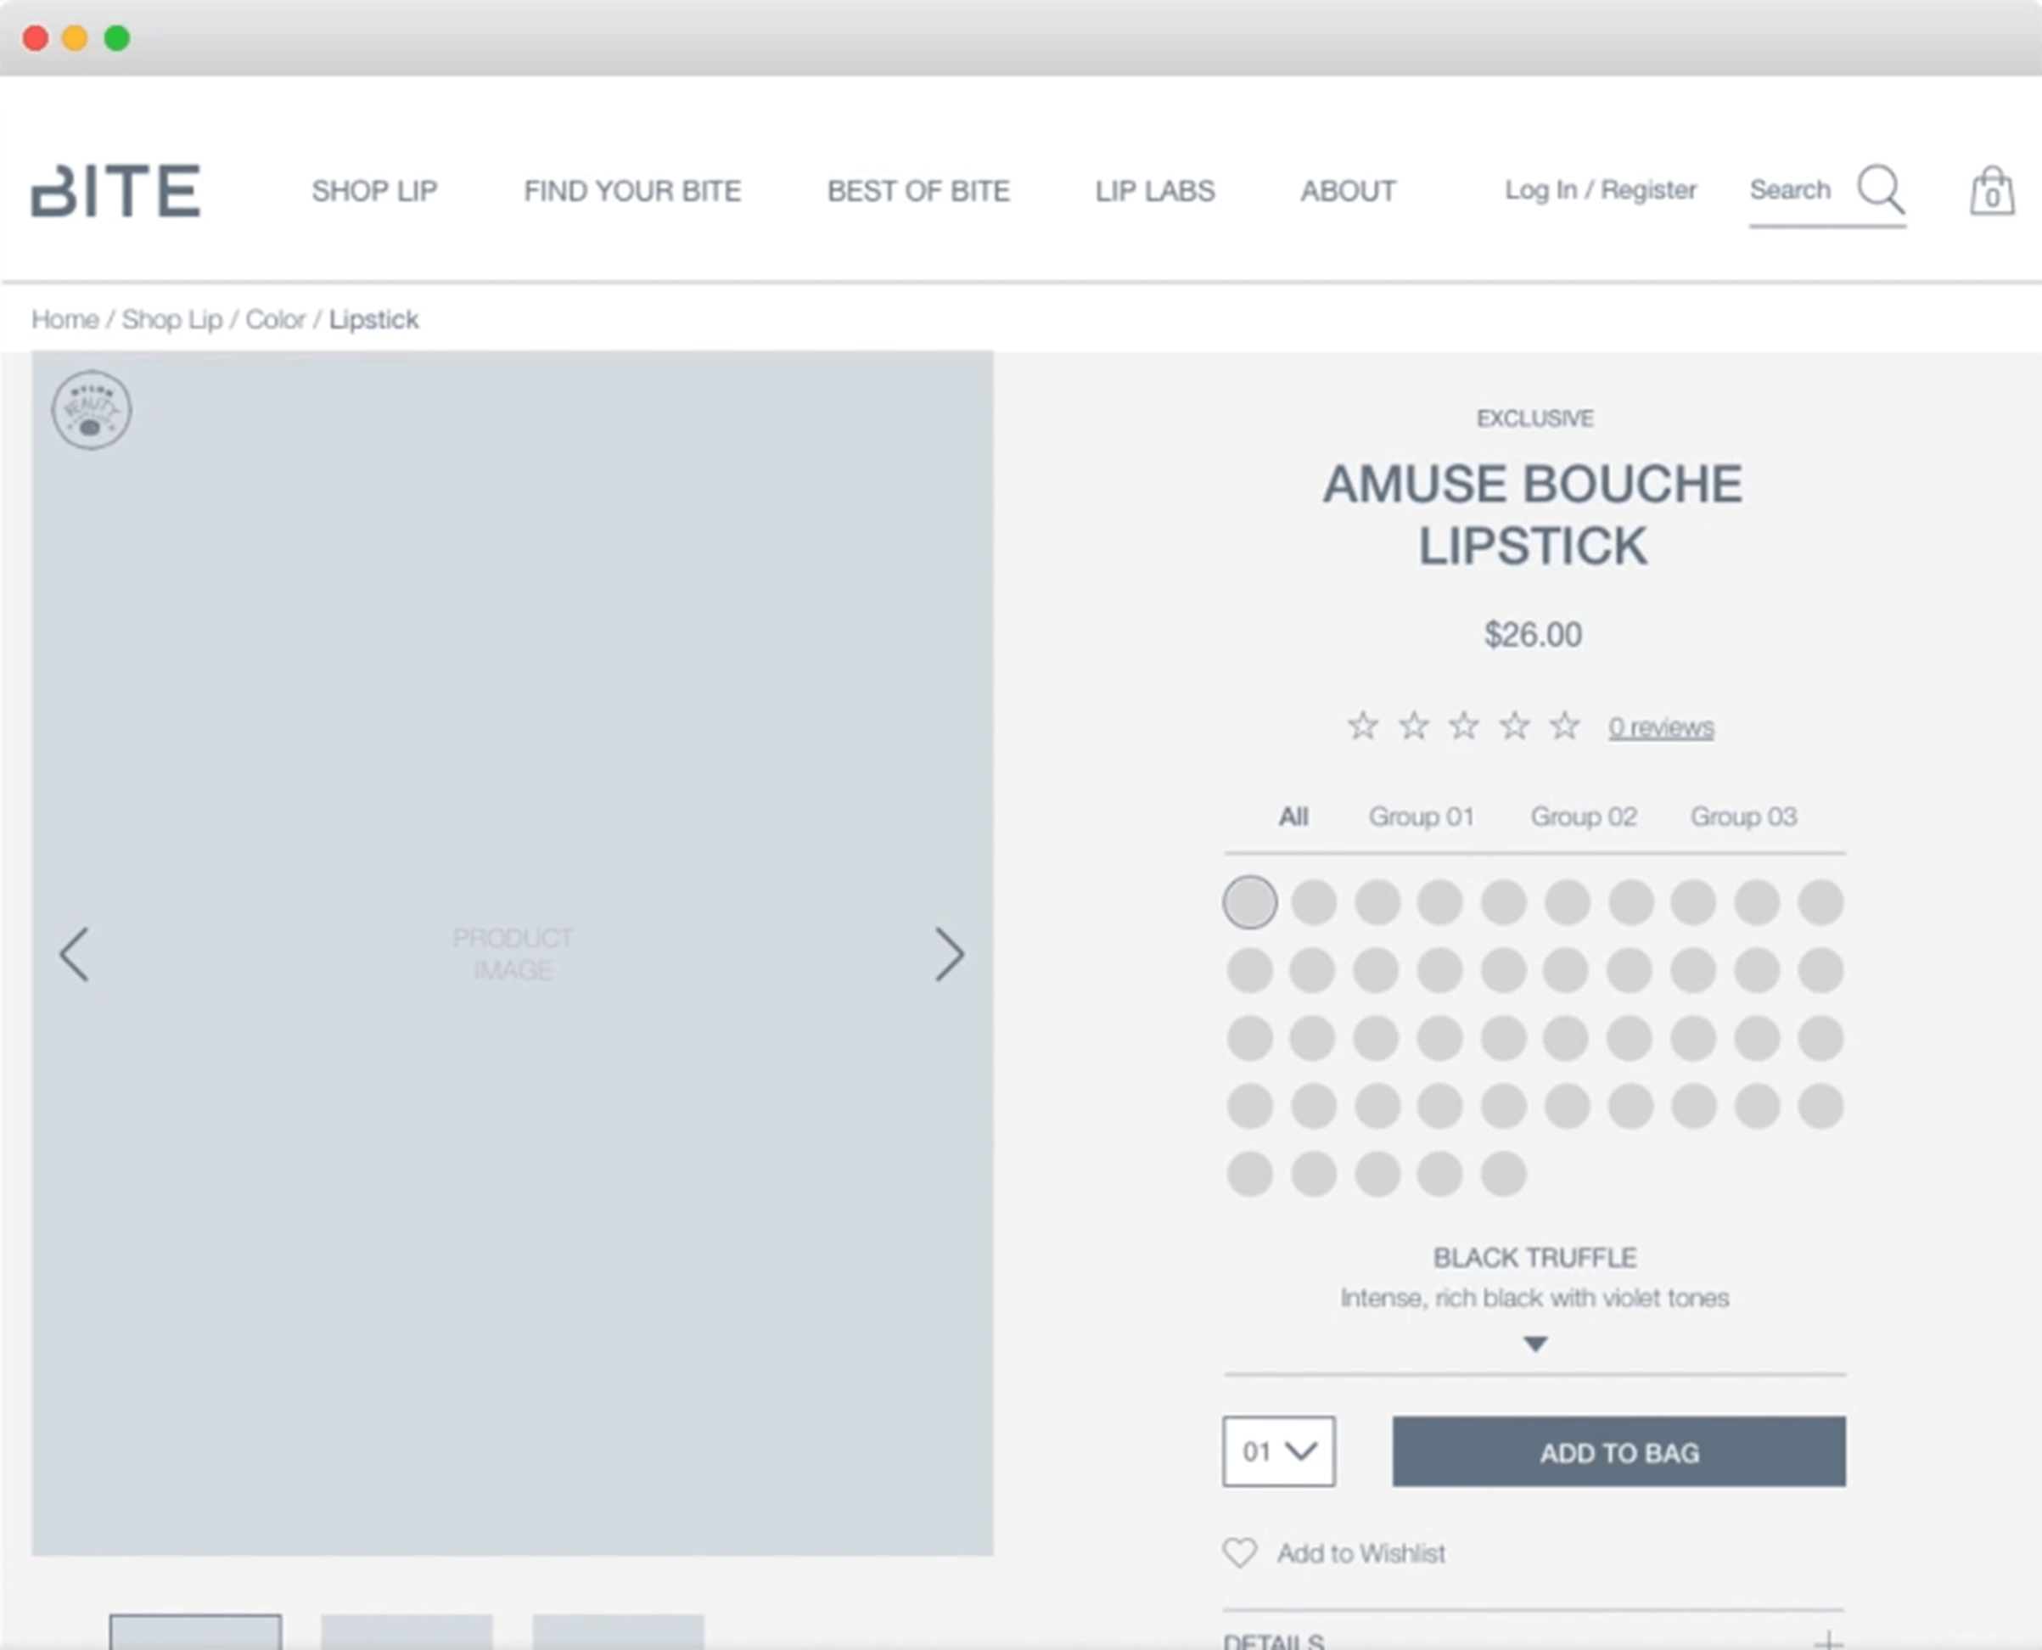Click the Lipstick breadcrumb
The image size is (2042, 1650).
373,319
